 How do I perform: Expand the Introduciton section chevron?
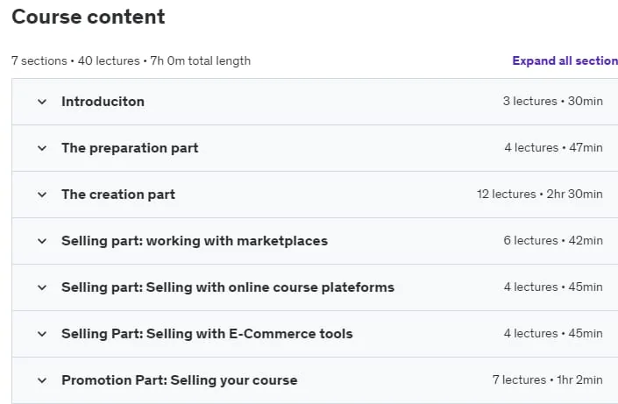click(x=42, y=102)
